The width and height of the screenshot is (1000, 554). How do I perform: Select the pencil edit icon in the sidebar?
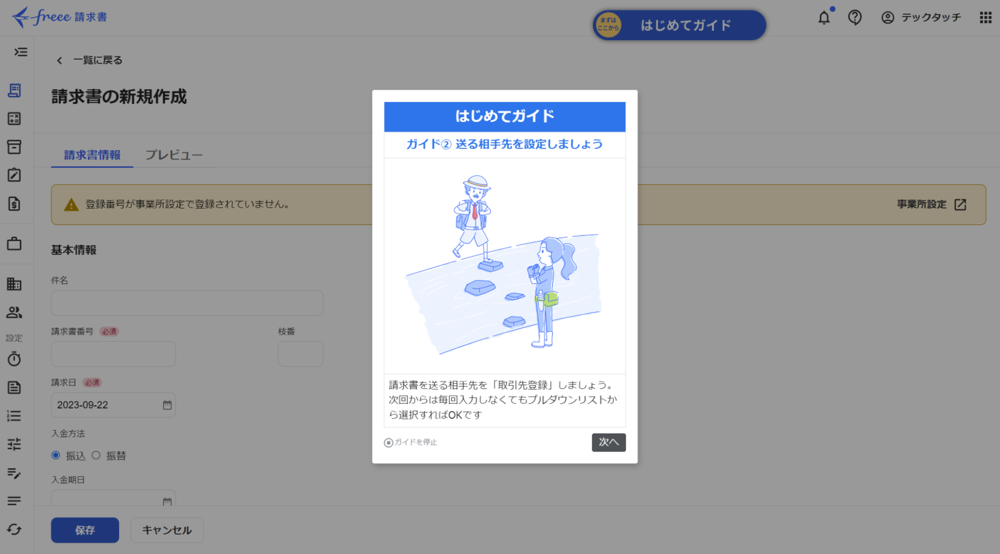pyautogui.click(x=14, y=174)
